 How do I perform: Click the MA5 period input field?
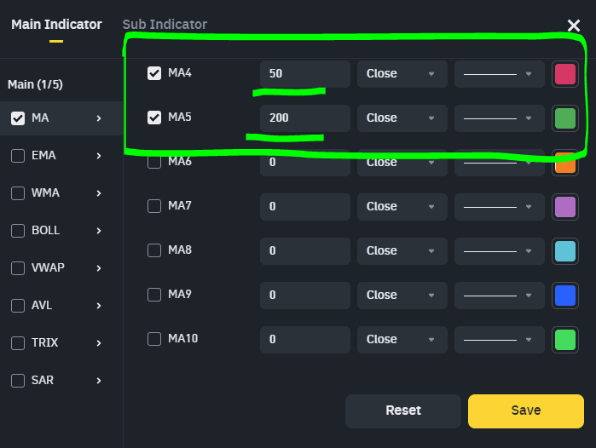(304, 118)
